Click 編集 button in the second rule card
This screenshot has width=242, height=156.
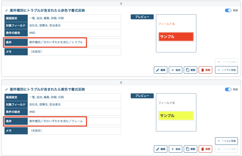[161, 149]
